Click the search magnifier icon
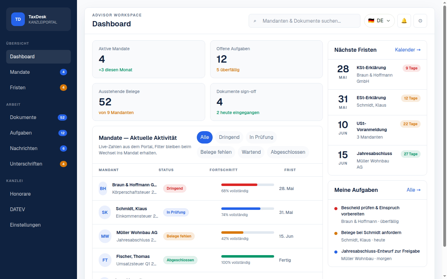The height and width of the screenshot is (279, 447). pyautogui.click(x=255, y=21)
